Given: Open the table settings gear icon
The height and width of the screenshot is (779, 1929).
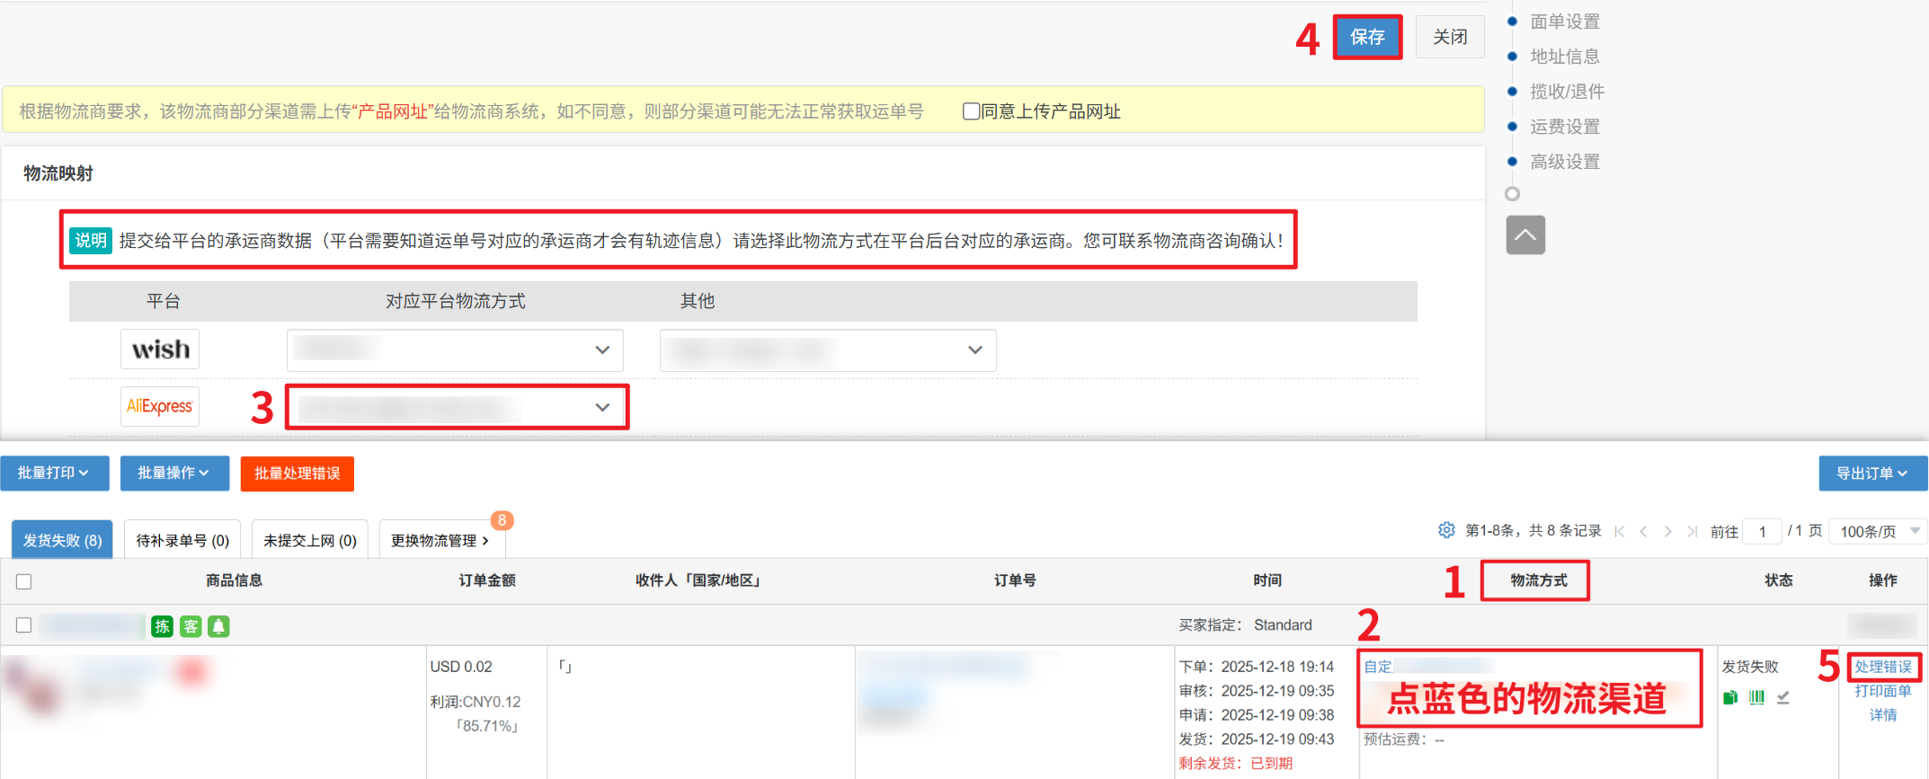Looking at the screenshot, I should pyautogui.click(x=1445, y=530).
